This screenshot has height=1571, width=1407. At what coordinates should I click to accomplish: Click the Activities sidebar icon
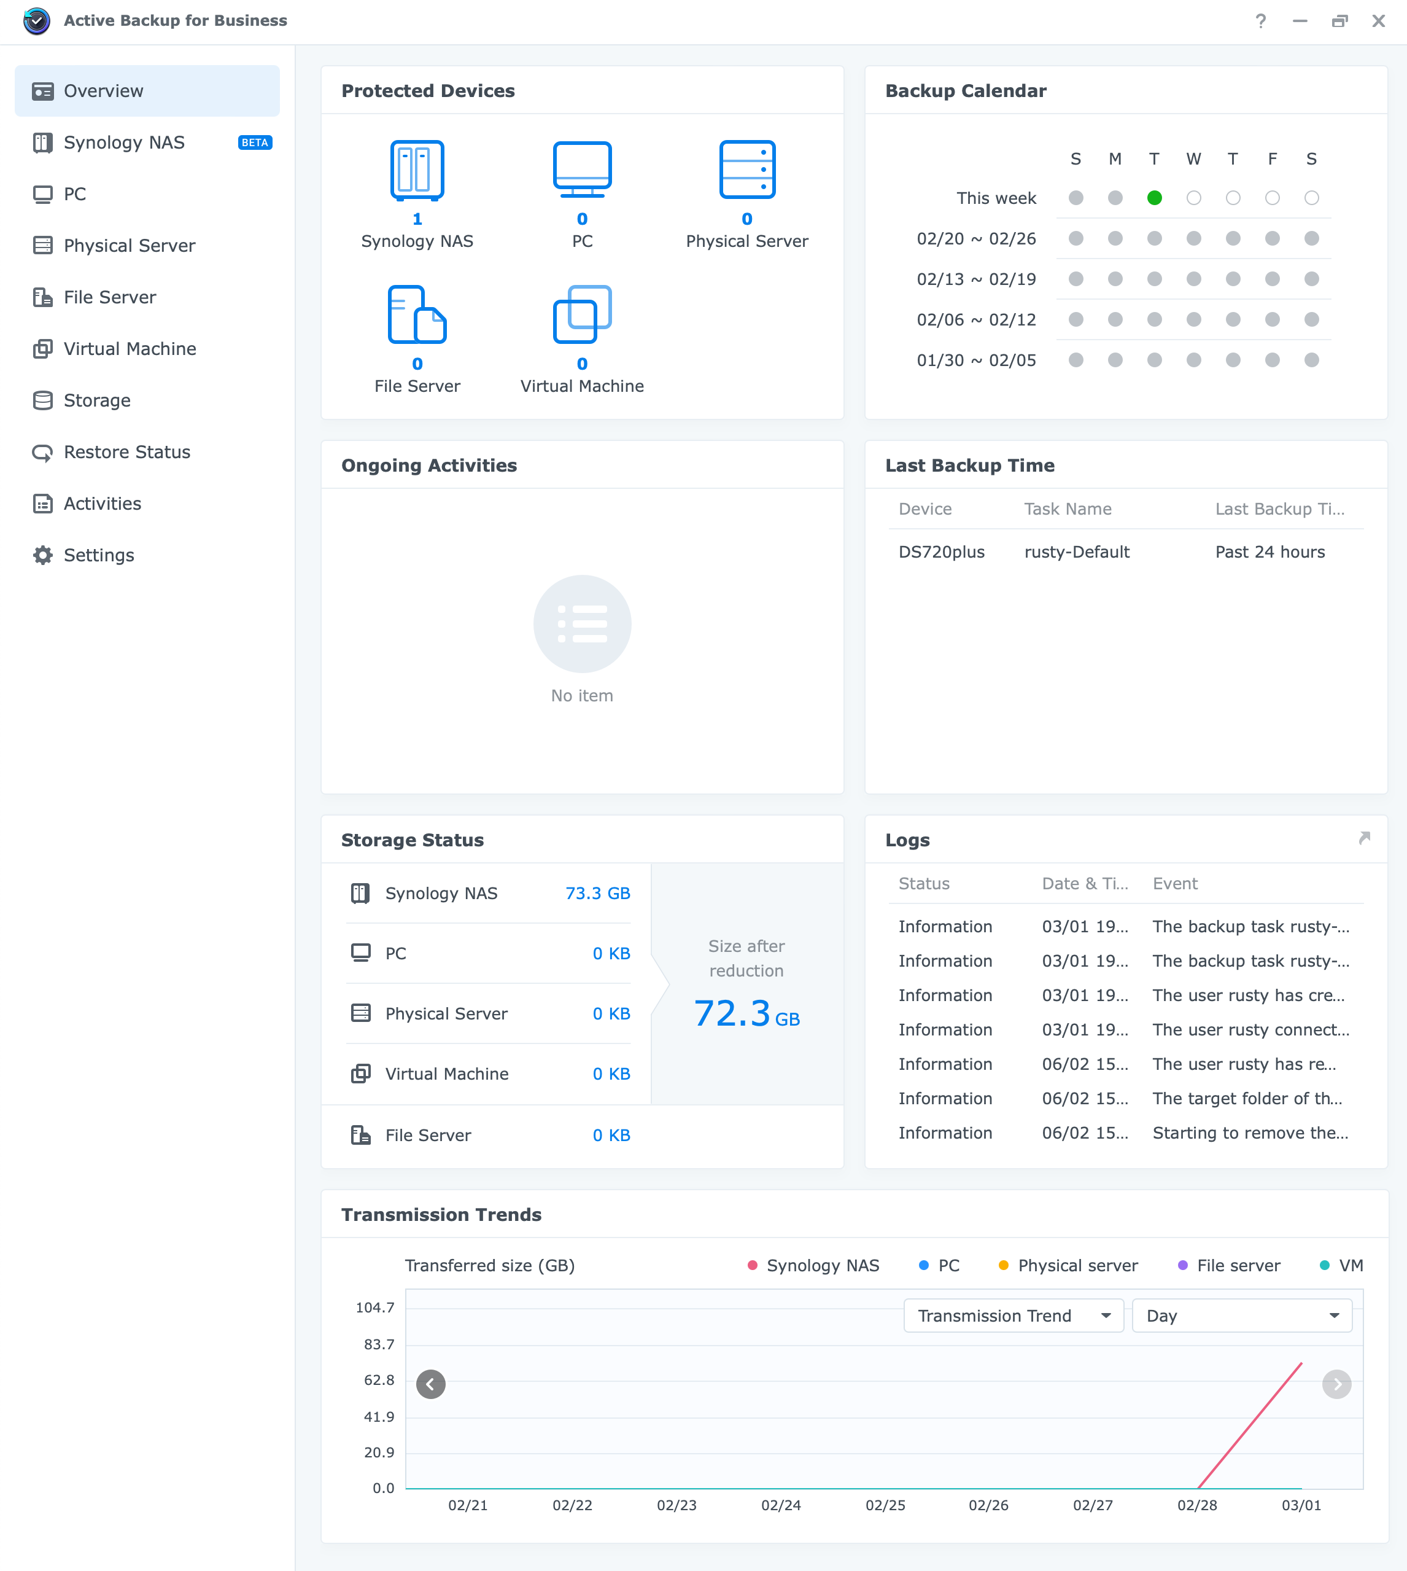[42, 504]
